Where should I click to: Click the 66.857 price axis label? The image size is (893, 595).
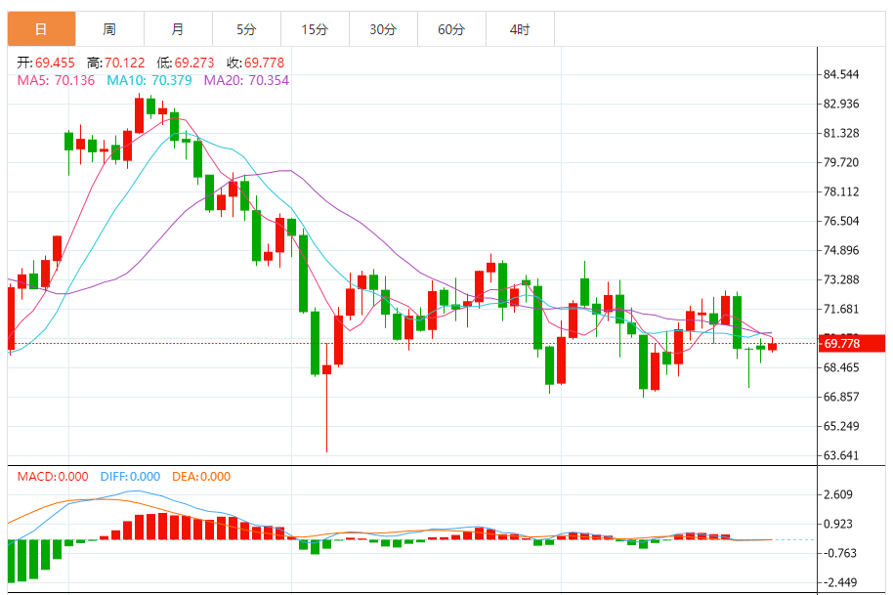841,397
